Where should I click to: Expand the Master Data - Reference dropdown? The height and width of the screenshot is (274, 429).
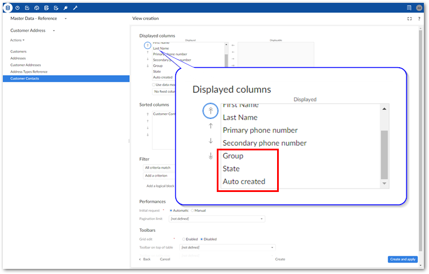point(65,19)
